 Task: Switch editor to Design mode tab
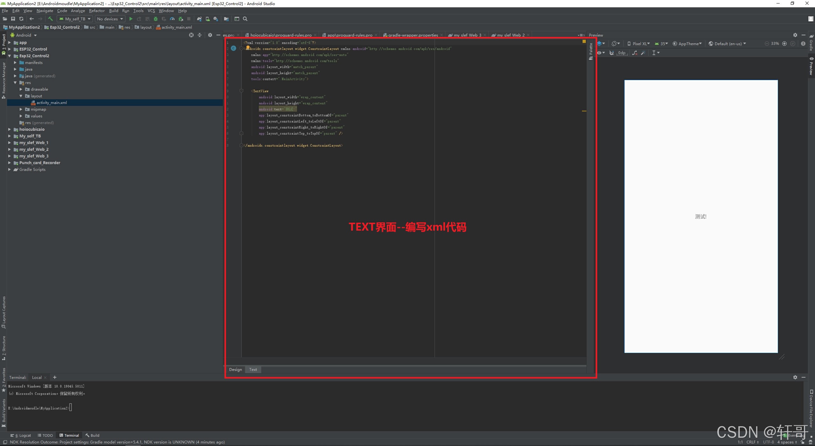235,369
